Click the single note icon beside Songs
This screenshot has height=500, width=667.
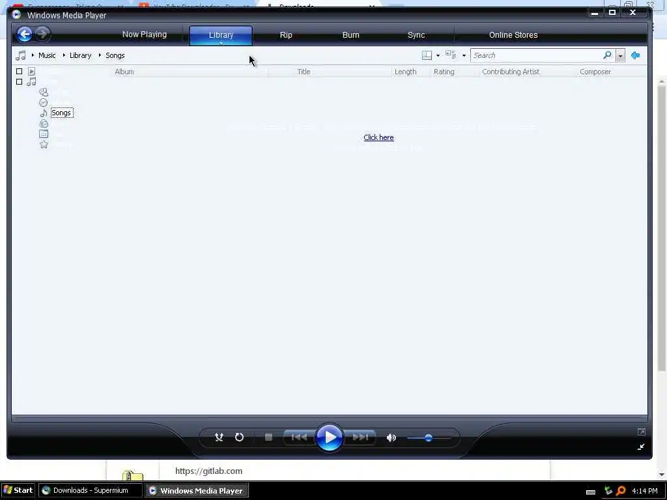pyautogui.click(x=44, y=113)
